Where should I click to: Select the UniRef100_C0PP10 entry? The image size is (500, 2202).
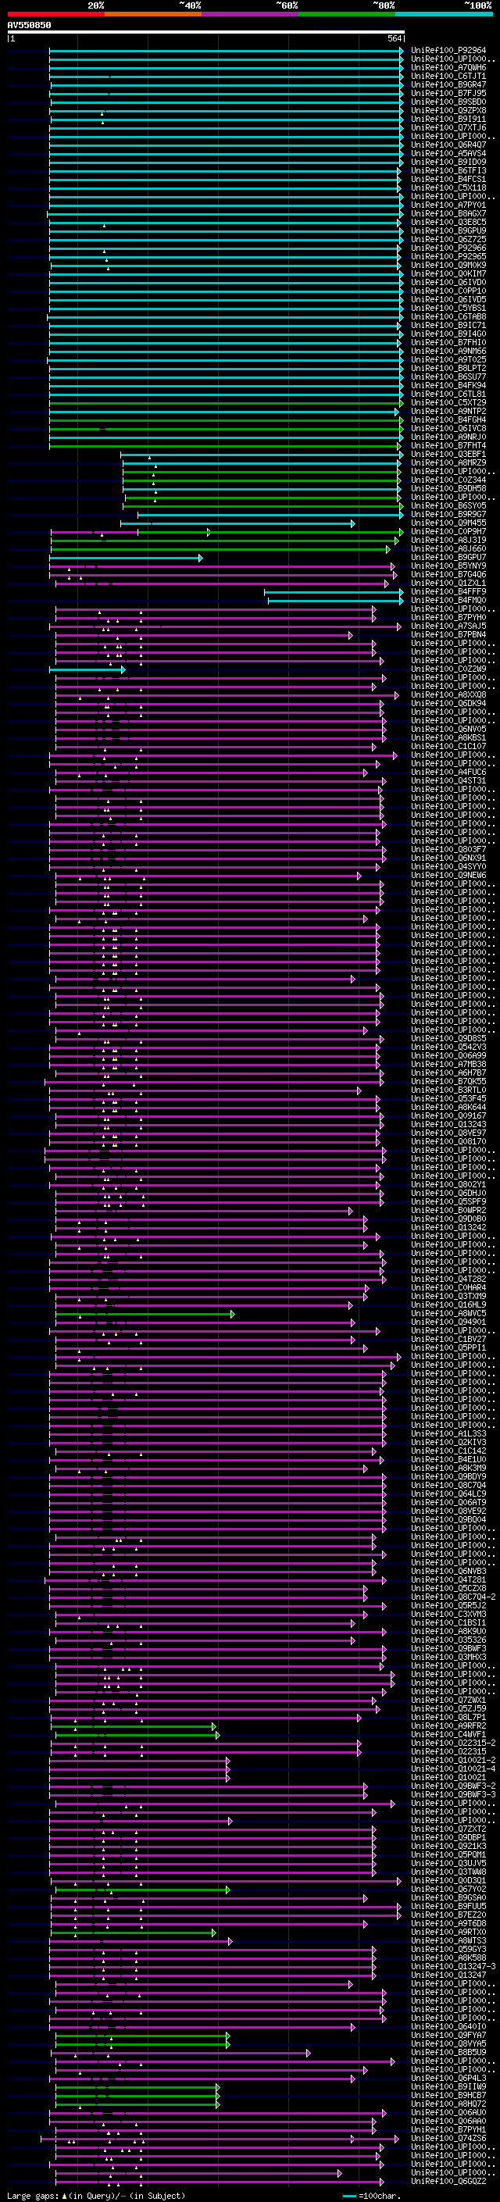tap(448, 291)
